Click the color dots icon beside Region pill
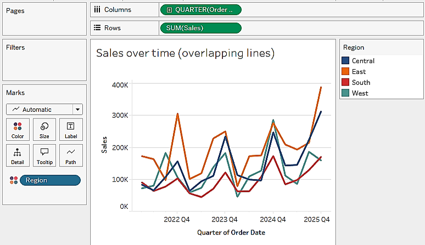Image resolution: width=425 pixels, height=245 pixels. point(13,180)
